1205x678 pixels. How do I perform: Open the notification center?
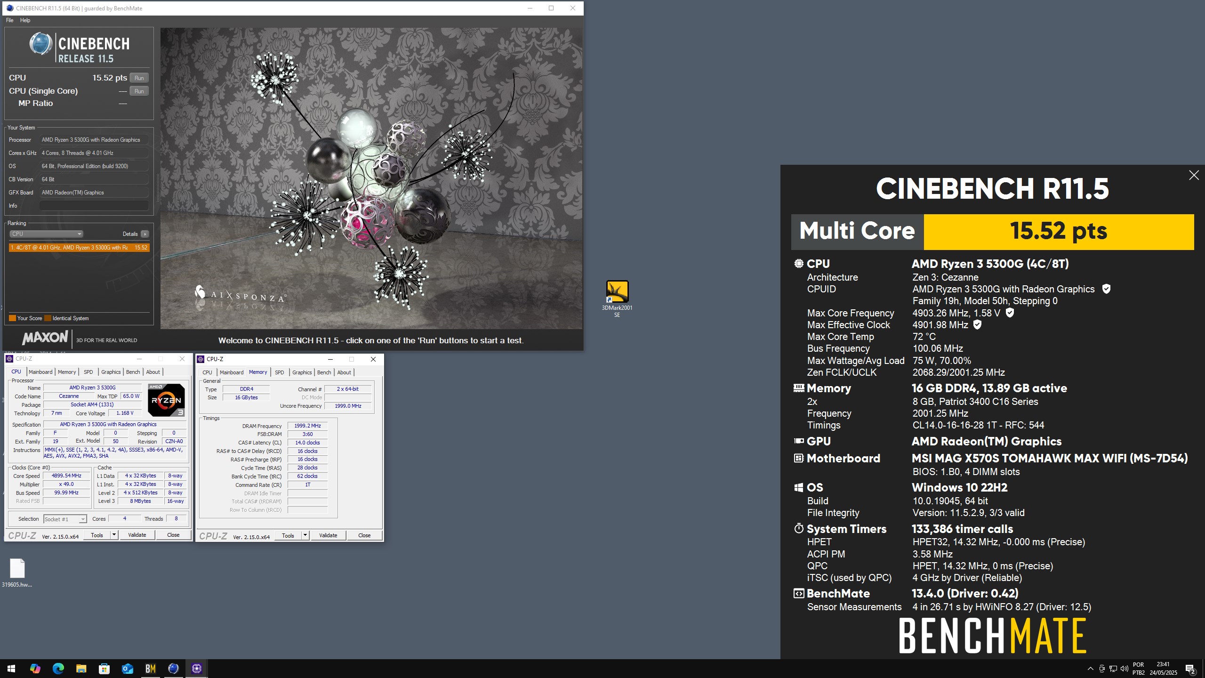pyautogui.click(x=1190, y=669)
